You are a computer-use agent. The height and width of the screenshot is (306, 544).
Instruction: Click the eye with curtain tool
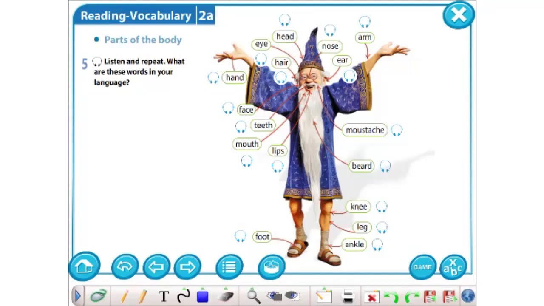pyautogui.click(x=274, y=296)
